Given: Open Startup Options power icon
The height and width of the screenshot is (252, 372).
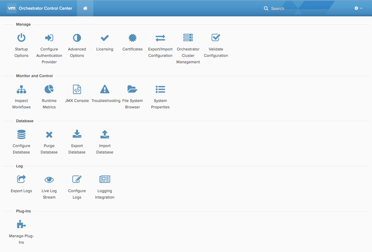Looking at the screenshot, I should pos(21,38).
